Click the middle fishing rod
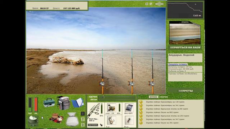Image resolution: width=230 pixels, height=129 pixels. (x=132, y=72)
